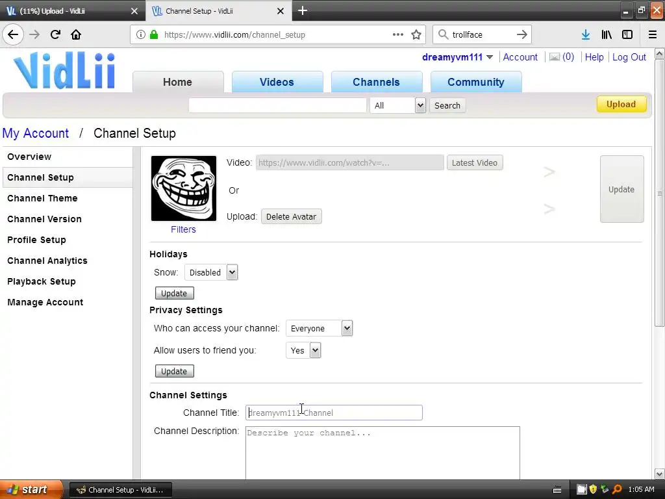Open the Home navigation tab
The image size is (665, 499).
click(x=178, y=82)
